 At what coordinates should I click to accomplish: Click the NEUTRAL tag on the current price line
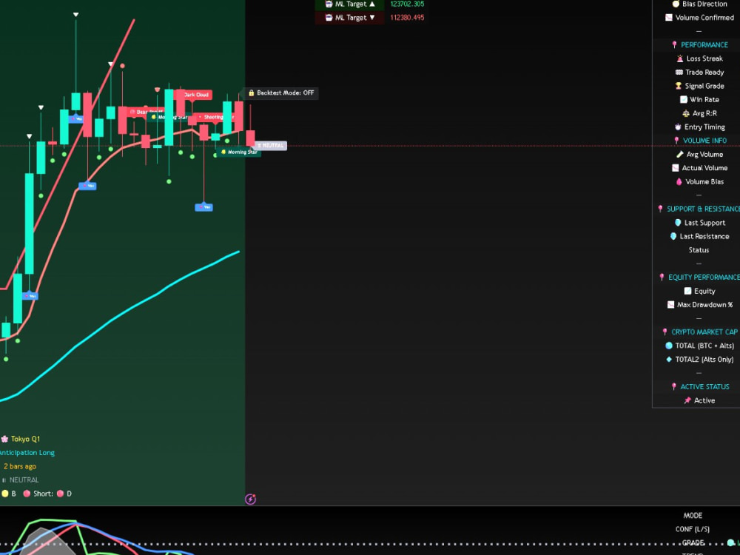[x=270, y=145]
